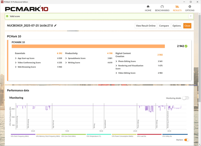The height and width of the screenshot is (146, 201).
Task: Click the Photo Editing chart marker
Action: pos(138,124)
